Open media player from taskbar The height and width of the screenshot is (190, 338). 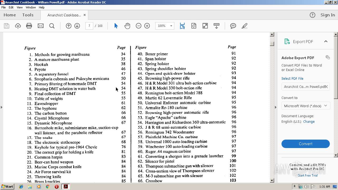[x=39, y=187]
